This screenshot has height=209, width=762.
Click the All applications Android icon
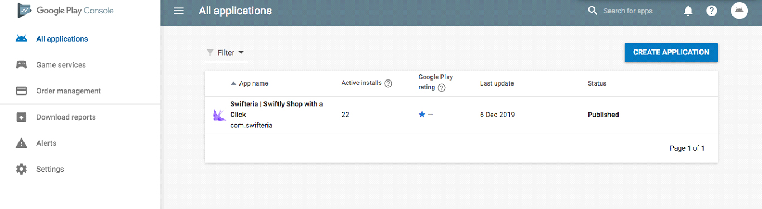21,39
